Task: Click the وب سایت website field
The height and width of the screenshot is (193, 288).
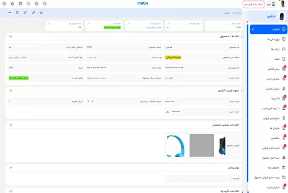Action: click(x=124, y=58)
